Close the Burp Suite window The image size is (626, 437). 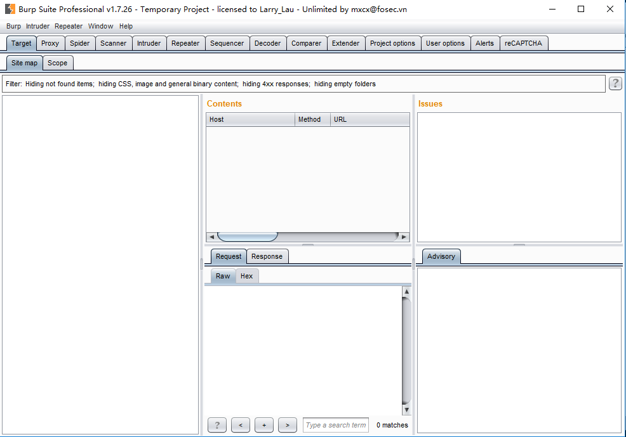(x=610, y=9)
